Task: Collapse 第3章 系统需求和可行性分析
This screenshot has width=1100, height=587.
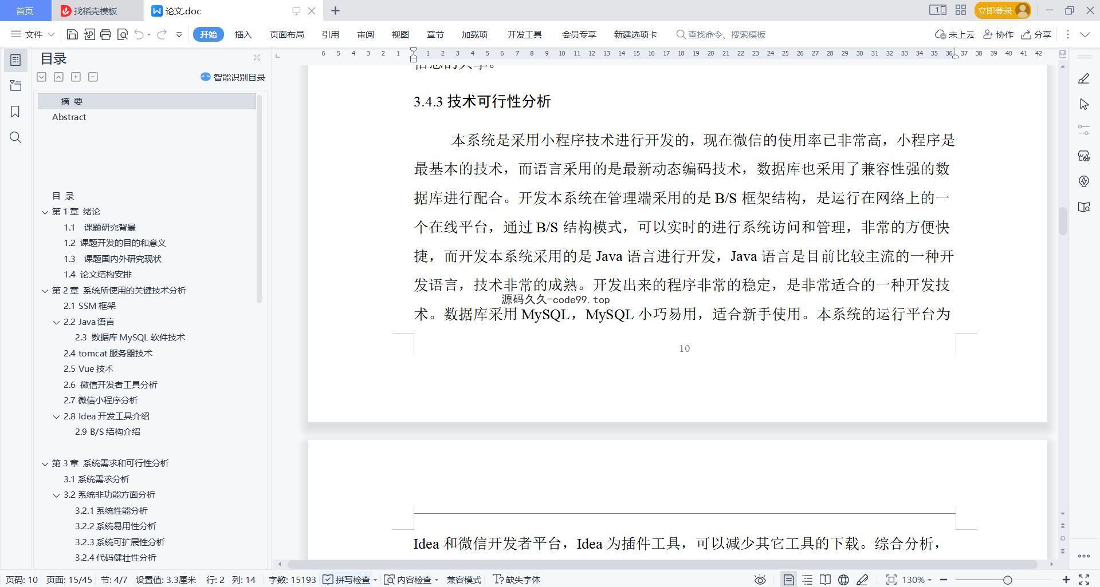Action: tap(45, 463)
